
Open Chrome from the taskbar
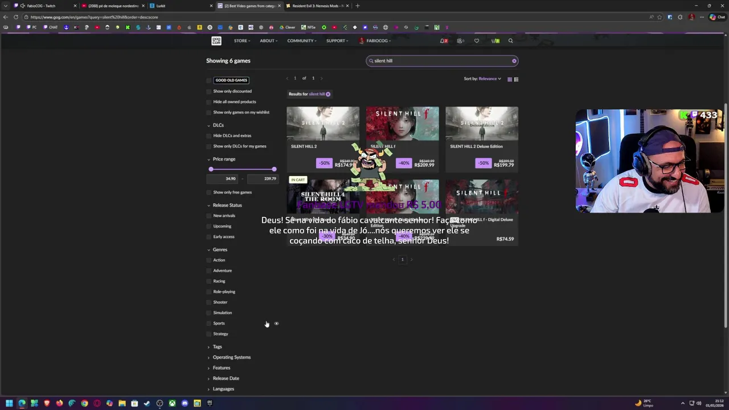[x=84, y=403]
